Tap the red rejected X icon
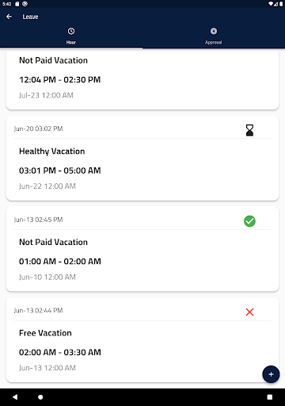285x406 pixels. [249, 312]
